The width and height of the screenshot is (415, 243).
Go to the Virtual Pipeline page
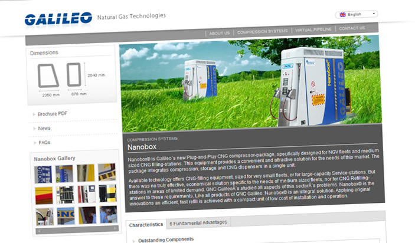click(x=313, y=31)
